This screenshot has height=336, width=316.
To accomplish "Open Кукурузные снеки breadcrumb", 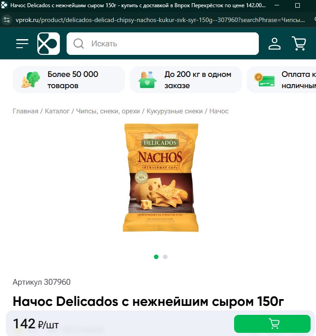I will pyautogui.click(x=175, y=111).
